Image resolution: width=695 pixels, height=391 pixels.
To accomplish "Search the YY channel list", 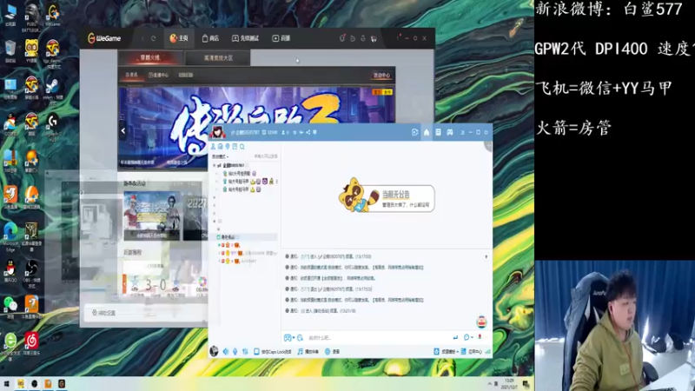I will (x=242, y=146).
